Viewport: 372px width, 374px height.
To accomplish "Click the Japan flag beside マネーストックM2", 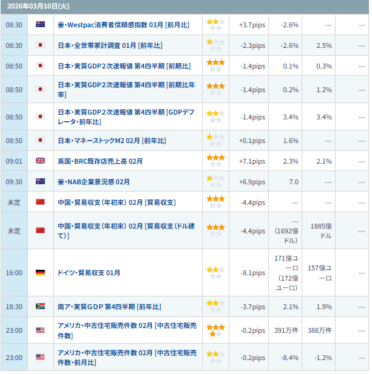I will click(x=41, y=141).
